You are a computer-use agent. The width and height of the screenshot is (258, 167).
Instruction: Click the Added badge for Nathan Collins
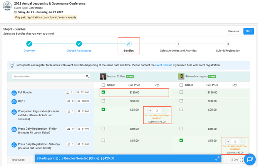click(x=130, y=77)
